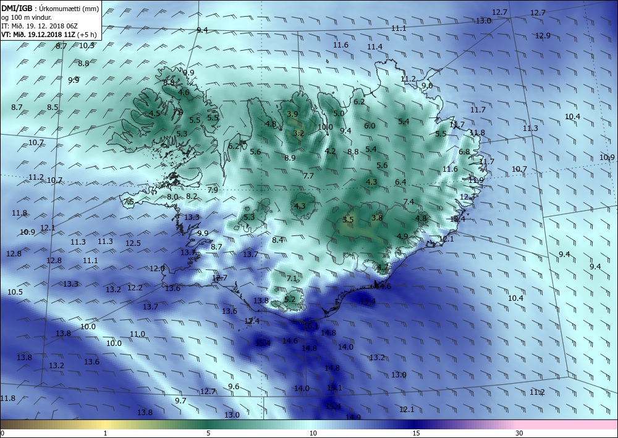
Task: Pick the value "11.9" on east coast
Action: pos(476,180)
